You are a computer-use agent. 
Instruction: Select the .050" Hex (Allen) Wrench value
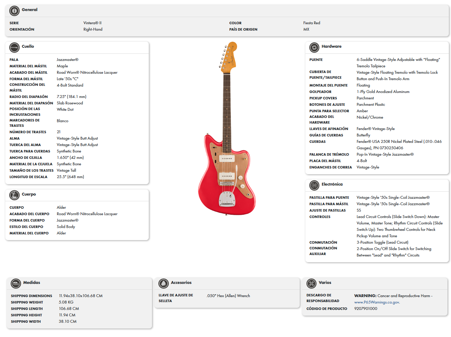coord(228,296)
